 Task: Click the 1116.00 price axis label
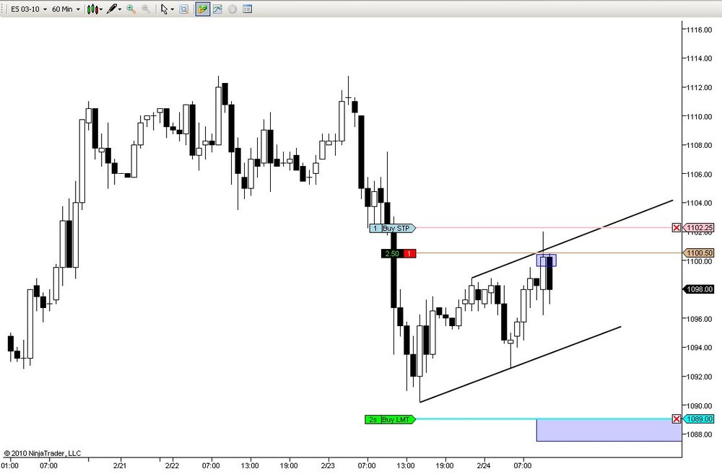[x=699, y=30]
